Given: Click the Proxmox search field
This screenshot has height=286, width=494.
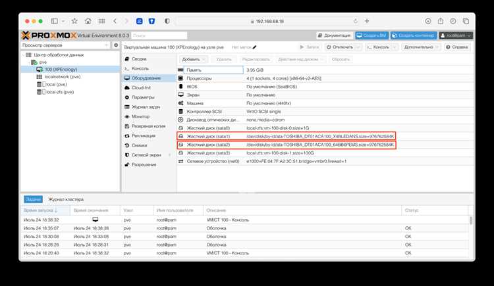Looking at the screenshot, I should point(159,36).
